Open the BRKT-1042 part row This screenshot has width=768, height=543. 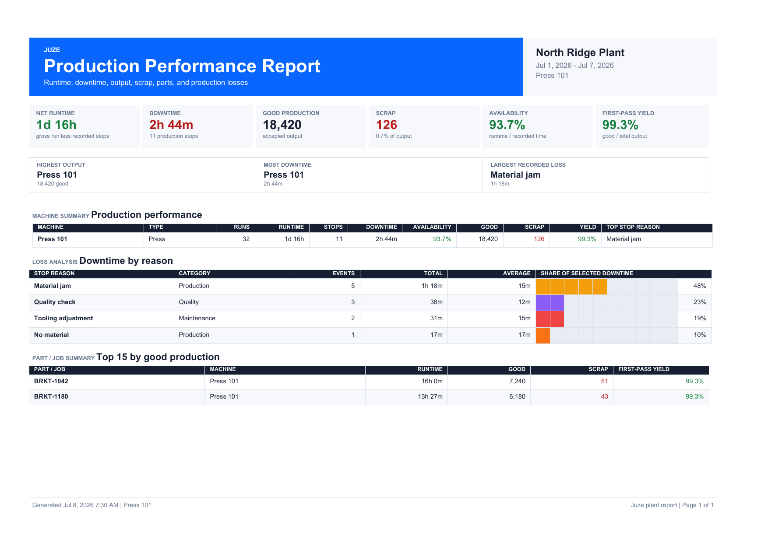[x=369, y=382]
